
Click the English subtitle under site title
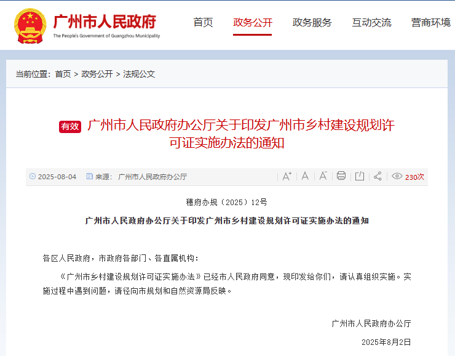[x=106, y=36]
